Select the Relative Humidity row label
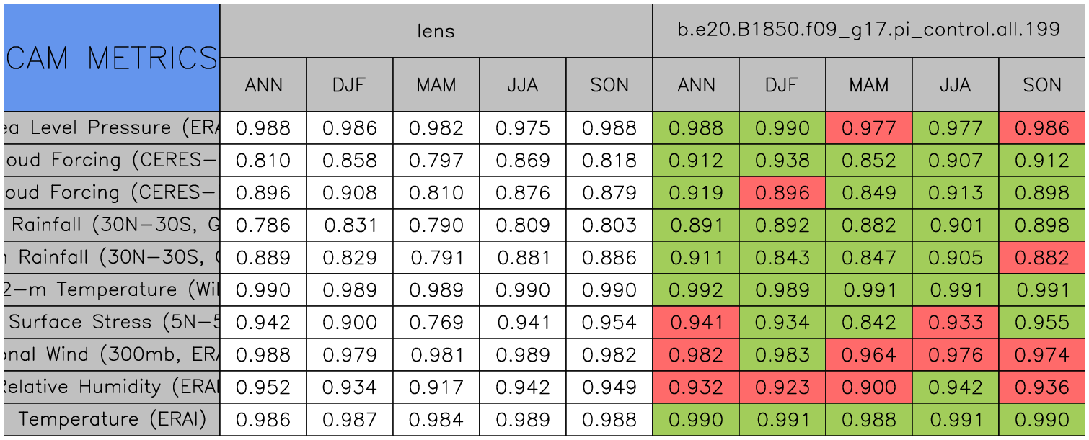Viewport: 1089px width, 440px height. pyautogui.click(x=112, y=387)
